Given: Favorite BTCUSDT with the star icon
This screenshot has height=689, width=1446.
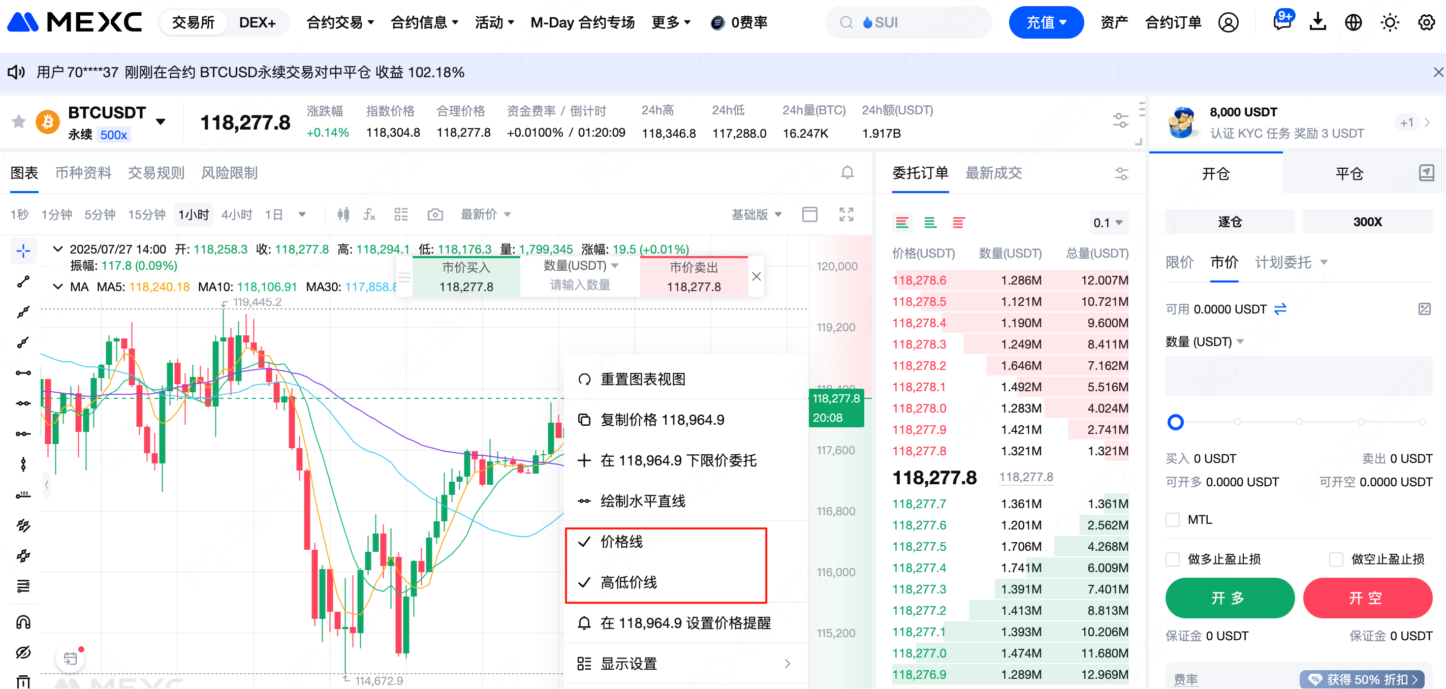Looking at the screenshot, I should tap(18, 121).
